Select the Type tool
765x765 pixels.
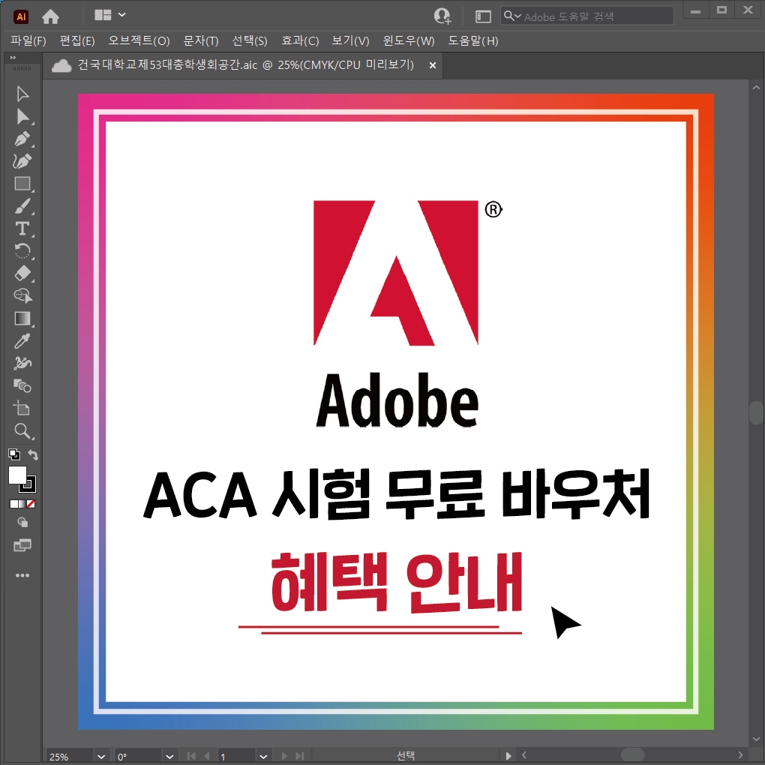click(22, 229)
